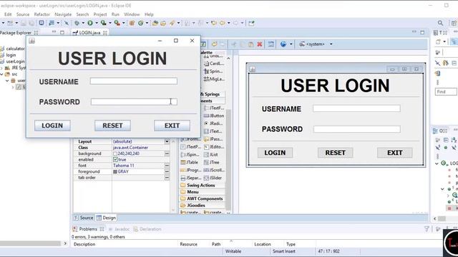
Task: Click the globe locale icon
Action: pos(283,44)
